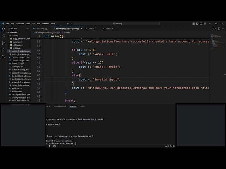Open the Help menu
This screenshot has height=169, width=226.
(53, 24)
